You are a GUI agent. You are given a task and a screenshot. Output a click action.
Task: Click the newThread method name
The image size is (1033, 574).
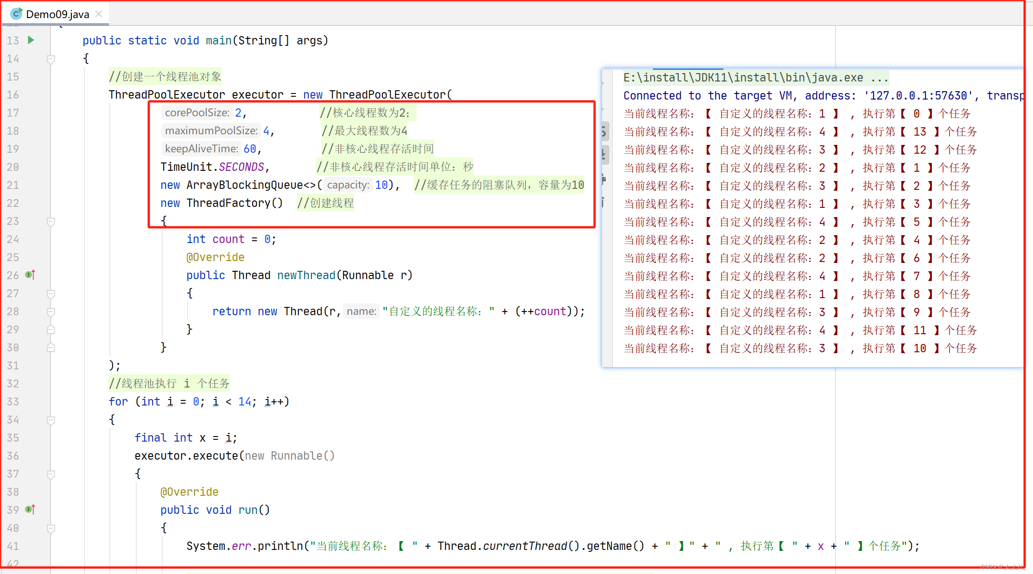(306, 275)
